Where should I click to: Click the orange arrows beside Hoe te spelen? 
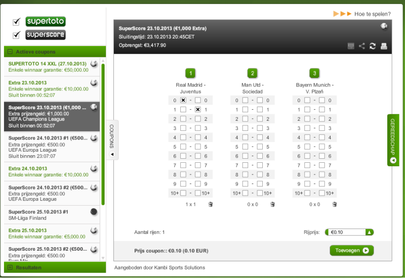pyautogui.click(x=342, y=14)
